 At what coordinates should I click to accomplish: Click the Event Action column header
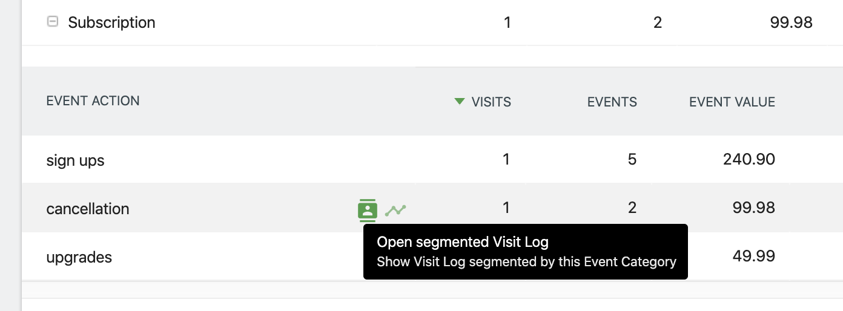(x=93, y=101)
